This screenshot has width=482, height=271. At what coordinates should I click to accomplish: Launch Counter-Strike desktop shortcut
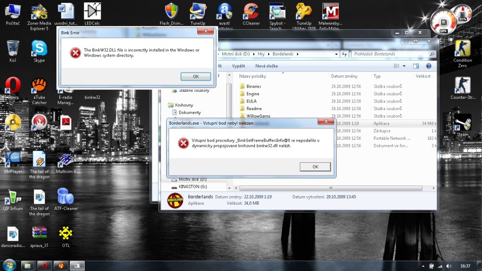pos(463,88)
